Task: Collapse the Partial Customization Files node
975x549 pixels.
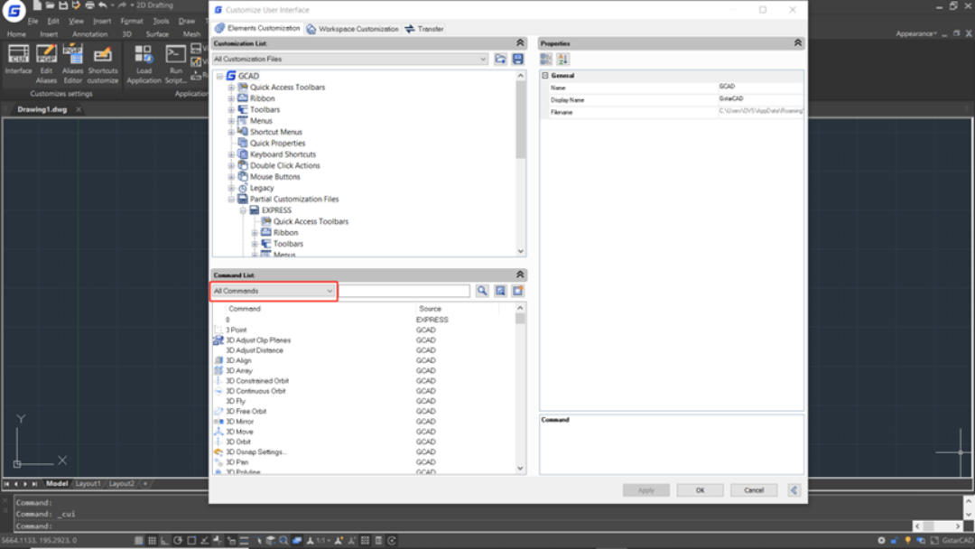Action: point(231,199)
